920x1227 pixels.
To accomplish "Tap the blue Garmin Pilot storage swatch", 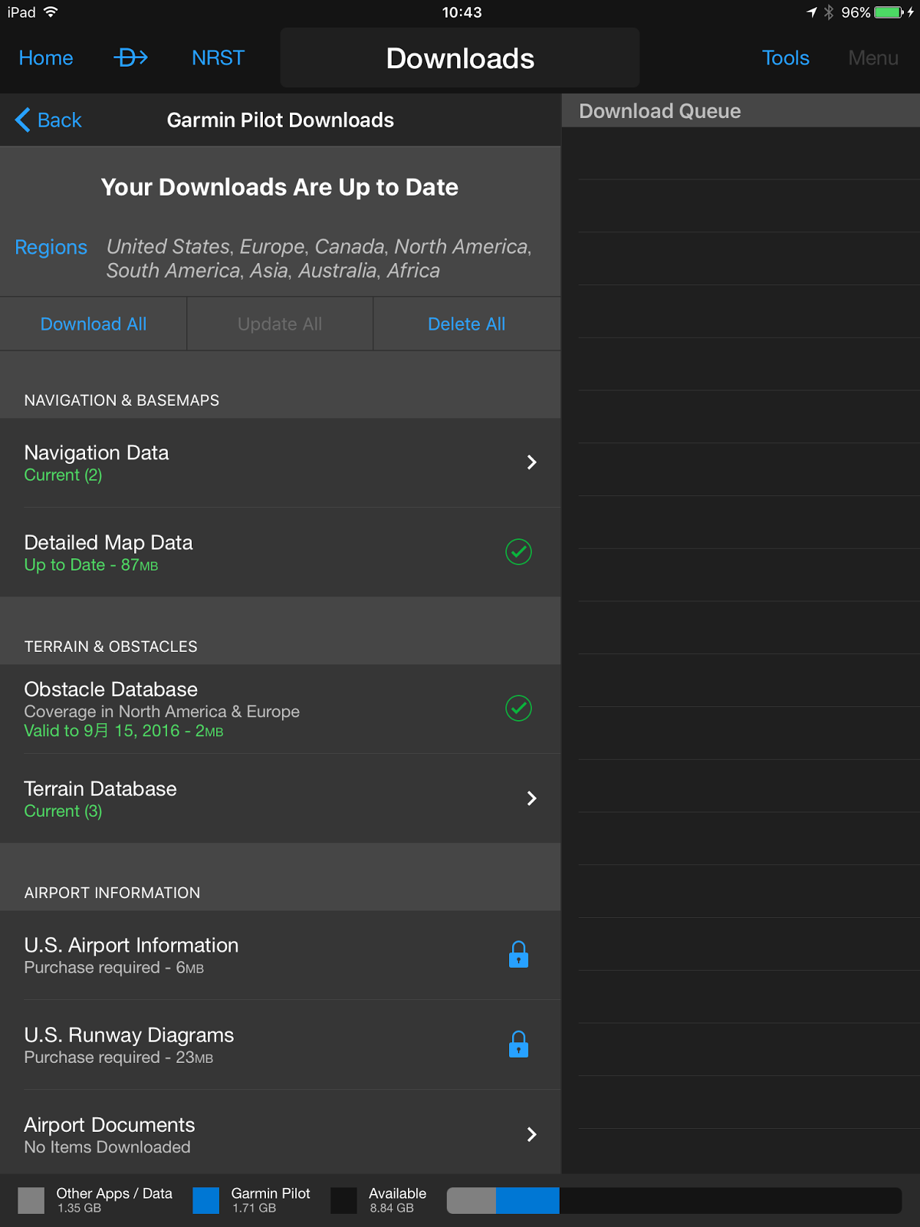I will tap(205, 1200).
